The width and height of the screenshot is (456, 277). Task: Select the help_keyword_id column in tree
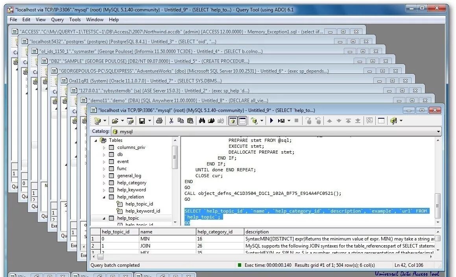[142, 211]
